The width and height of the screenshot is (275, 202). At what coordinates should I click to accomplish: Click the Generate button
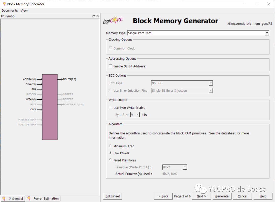click(222, 196)
